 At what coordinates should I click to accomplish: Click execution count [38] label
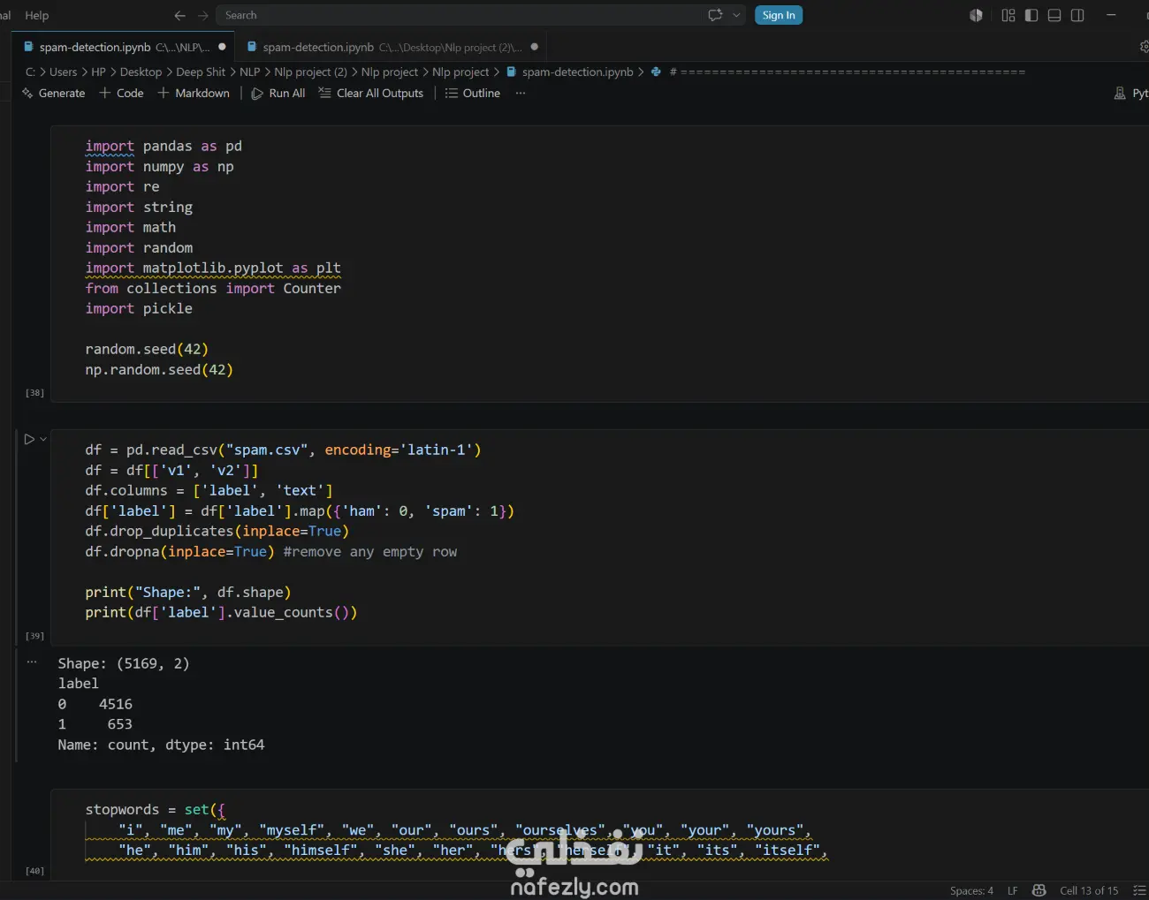click(34, 392)
